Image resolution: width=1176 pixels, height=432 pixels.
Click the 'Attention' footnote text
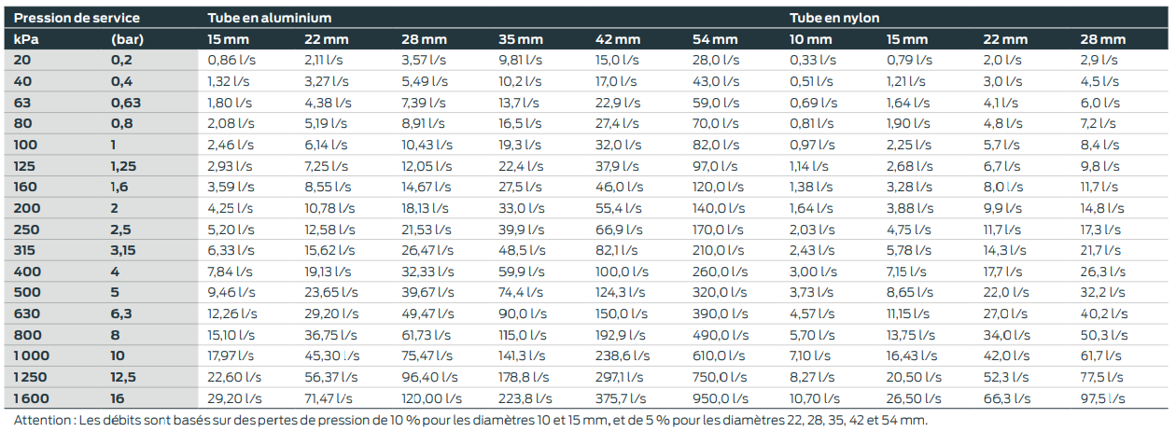pyautogui.click(x=471, y=420)
